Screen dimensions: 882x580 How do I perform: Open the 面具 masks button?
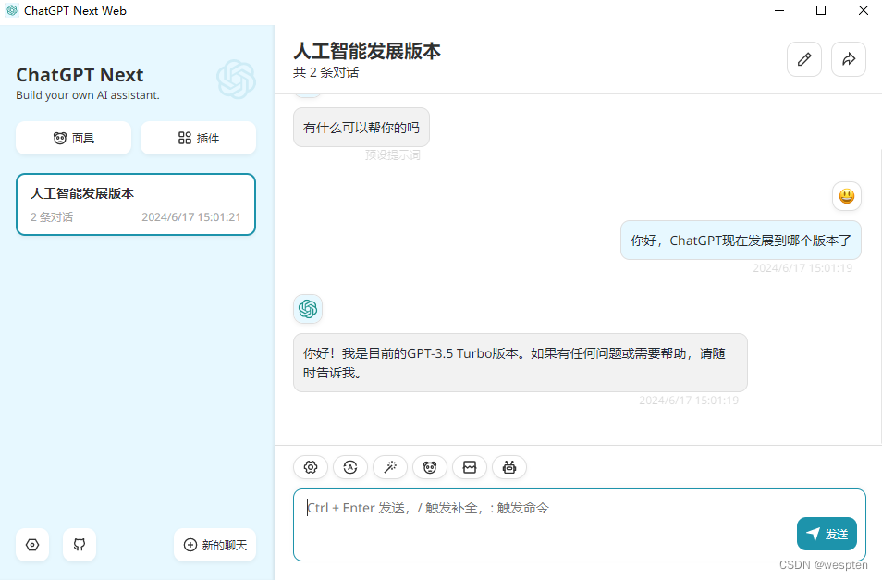(x=74, y=138)
